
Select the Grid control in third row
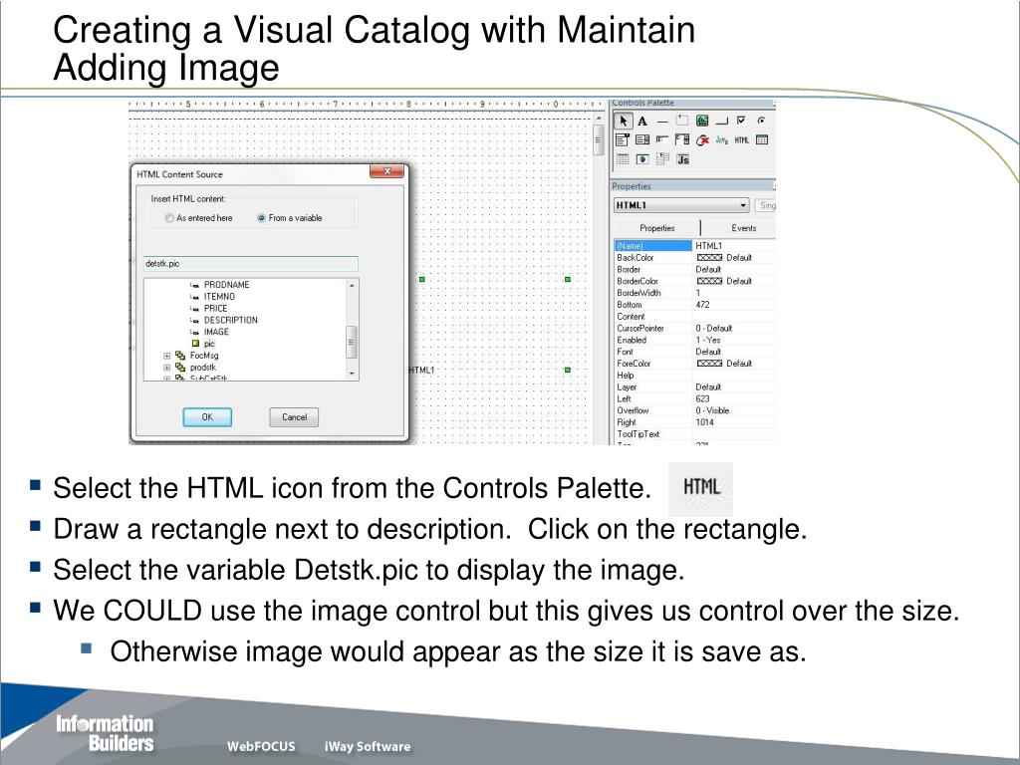623,159
